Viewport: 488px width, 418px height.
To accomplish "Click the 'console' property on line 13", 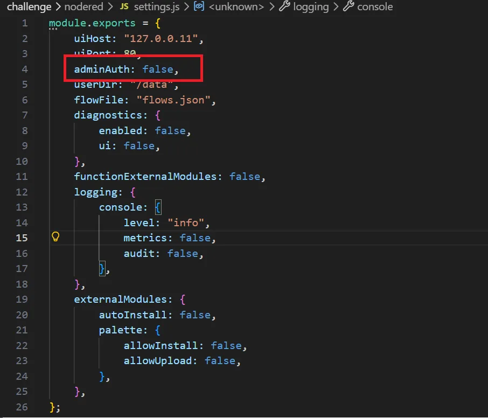I will point(121,207).
